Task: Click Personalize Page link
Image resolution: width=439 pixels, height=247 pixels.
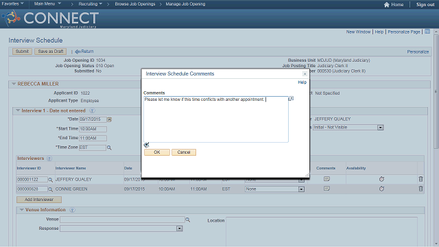Action: pos(404,32)
